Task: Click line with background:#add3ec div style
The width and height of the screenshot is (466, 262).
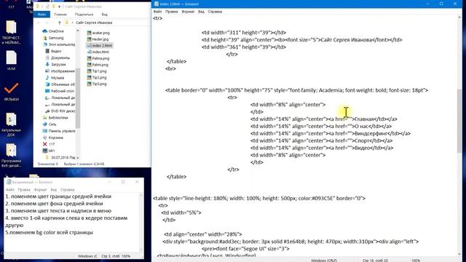Action: [x=291, y=242]
